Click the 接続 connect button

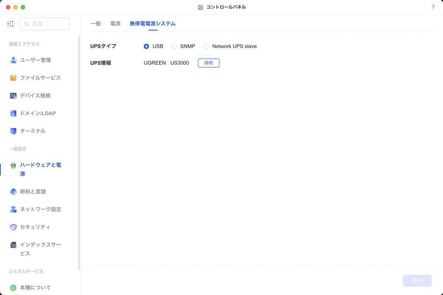pos(209,63)
